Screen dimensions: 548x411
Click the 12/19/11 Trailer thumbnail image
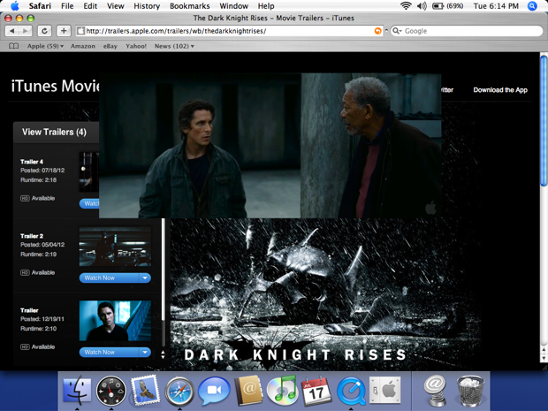115,321
